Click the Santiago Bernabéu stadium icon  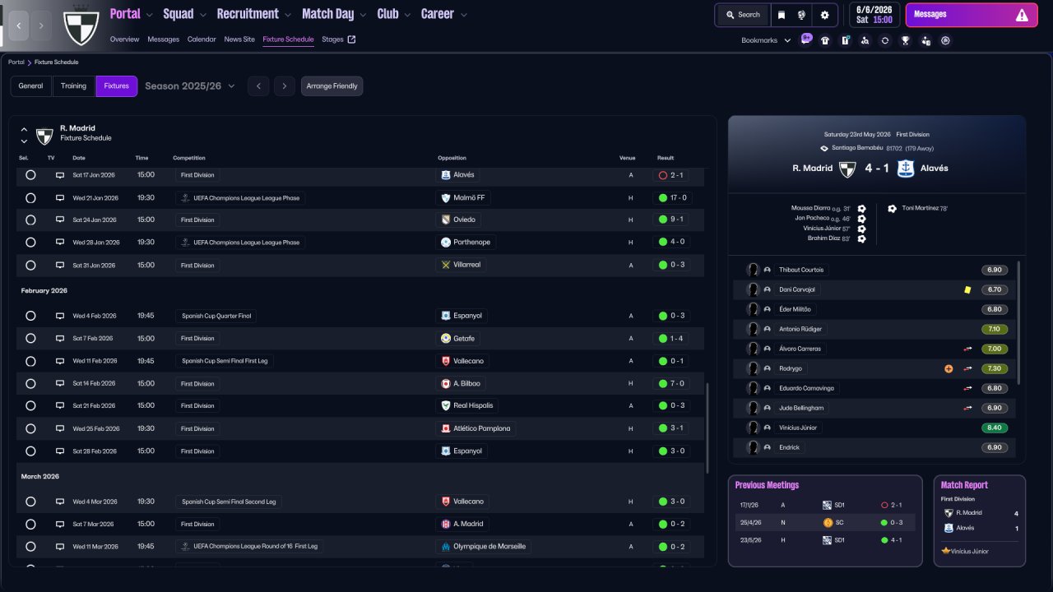[824, 148]
